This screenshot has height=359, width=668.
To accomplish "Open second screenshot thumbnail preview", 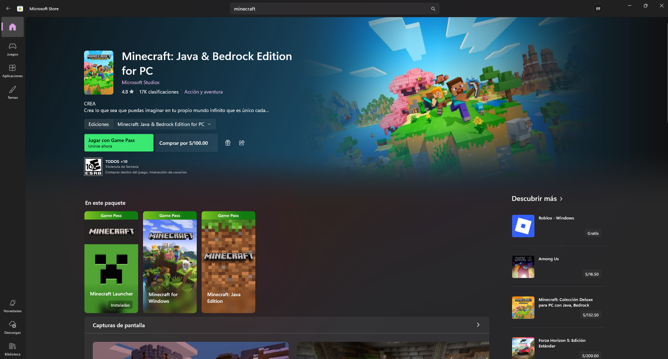I will click(x=392, y=351).
